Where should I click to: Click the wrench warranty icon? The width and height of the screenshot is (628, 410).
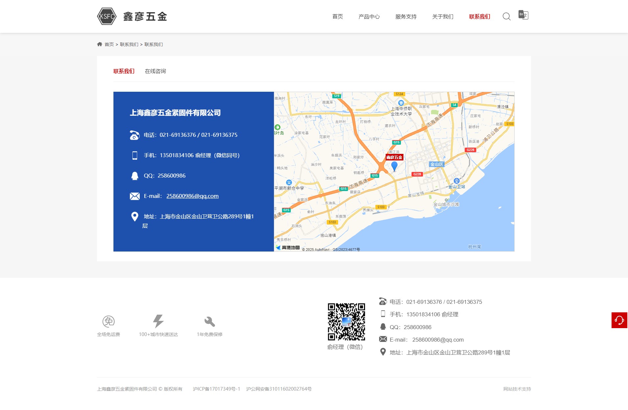coord(209,321)
